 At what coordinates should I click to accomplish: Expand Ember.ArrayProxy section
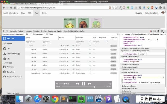click(143, 86)
